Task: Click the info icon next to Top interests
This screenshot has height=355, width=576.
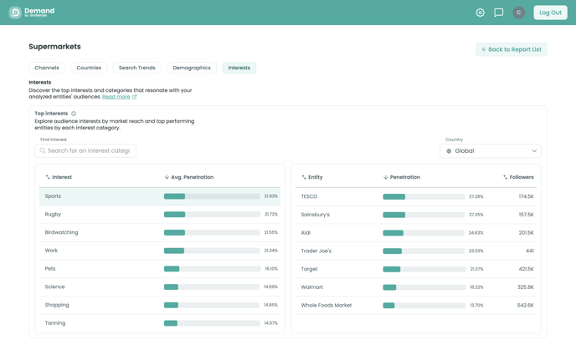Action: tap(74, 114)
